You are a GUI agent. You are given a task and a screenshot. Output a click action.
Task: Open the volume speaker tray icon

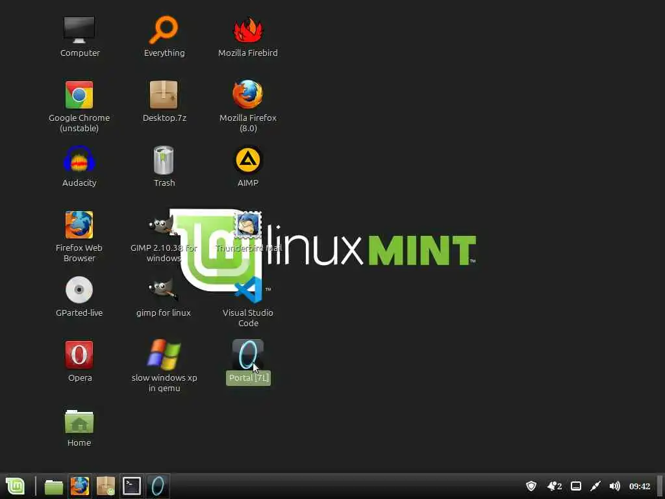coord(614,486)
